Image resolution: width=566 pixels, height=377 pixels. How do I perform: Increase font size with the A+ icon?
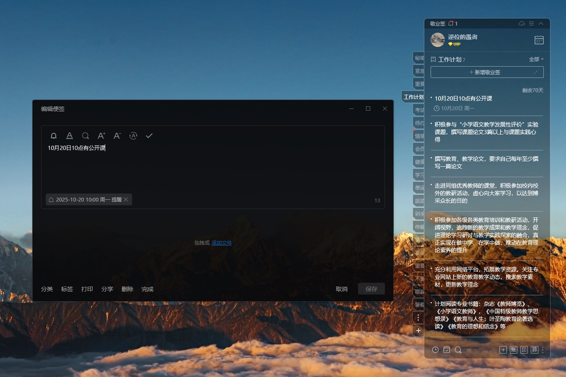pyautogui.click(x=101, y=136)
